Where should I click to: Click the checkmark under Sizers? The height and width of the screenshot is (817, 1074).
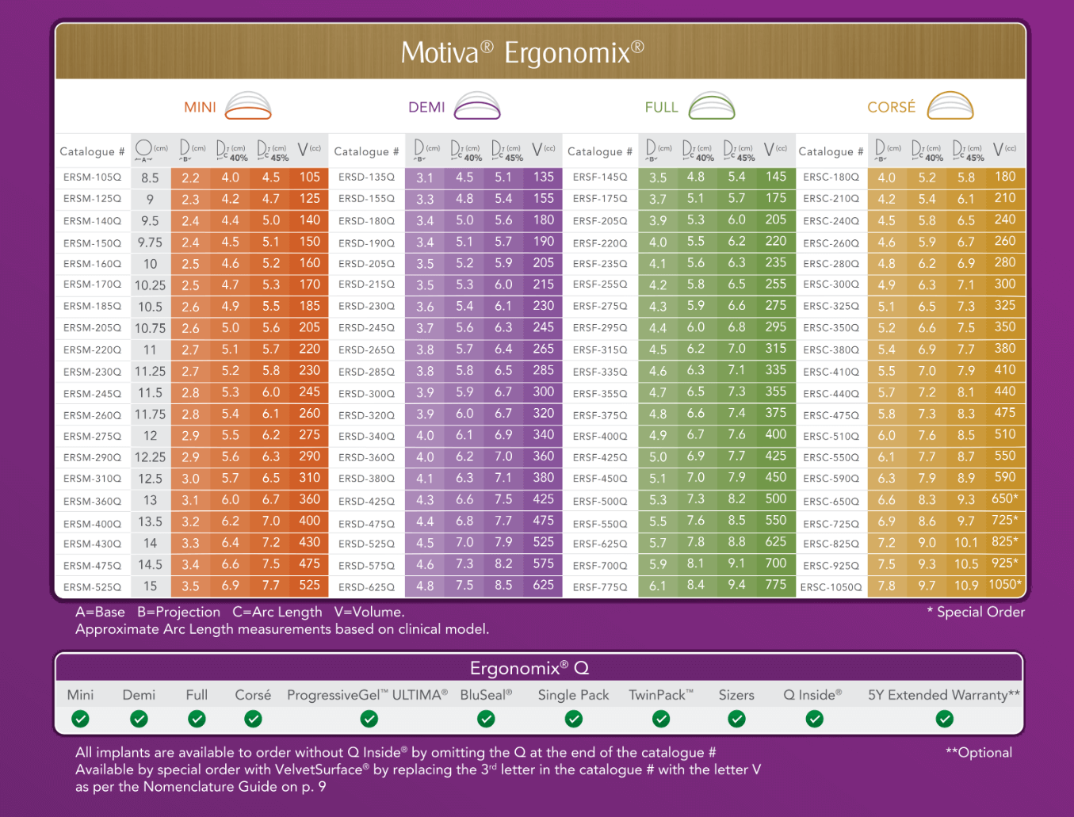click(x=736, y=719)
